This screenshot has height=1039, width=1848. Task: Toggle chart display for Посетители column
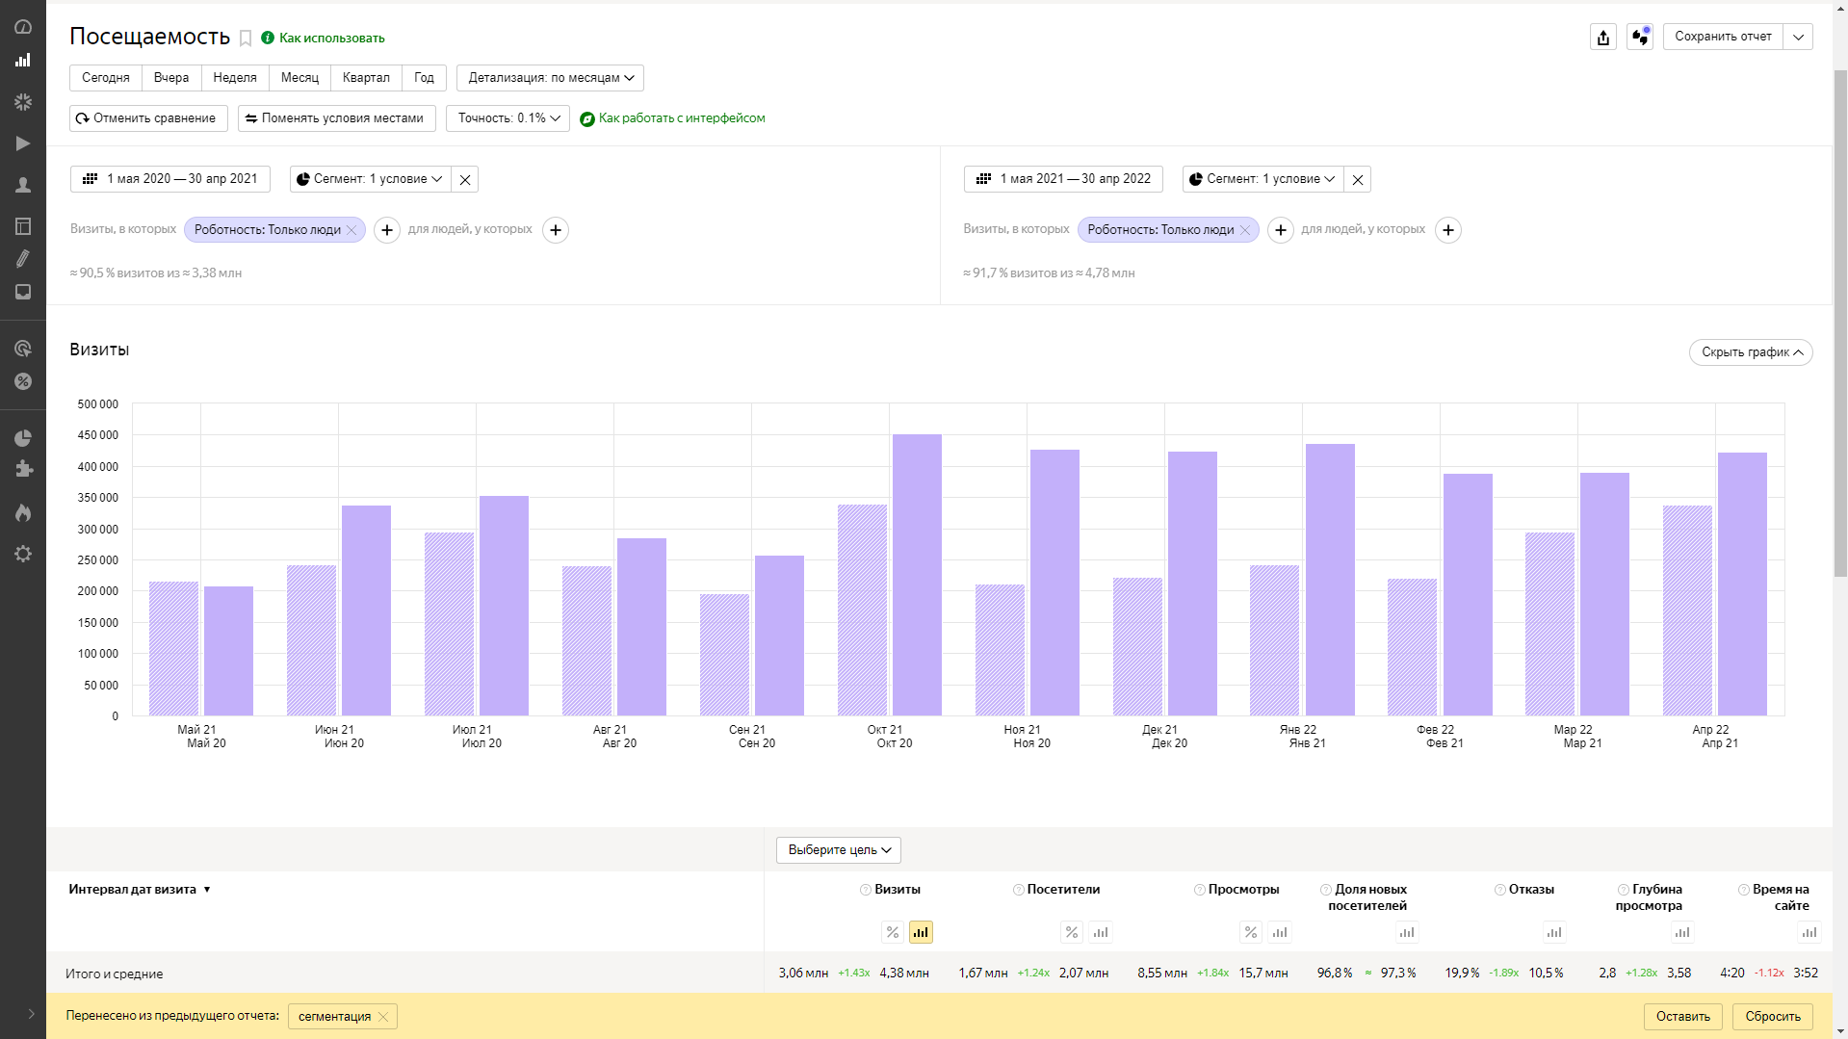[x=1101, y=932]
